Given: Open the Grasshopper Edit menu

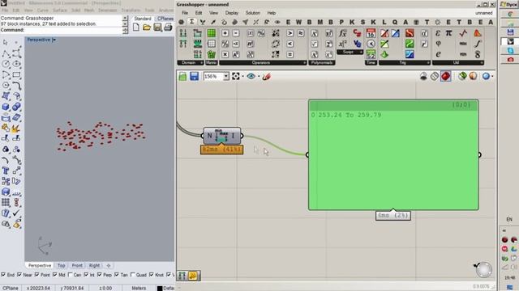Looking at the screenshot, I should coord(198,13).
